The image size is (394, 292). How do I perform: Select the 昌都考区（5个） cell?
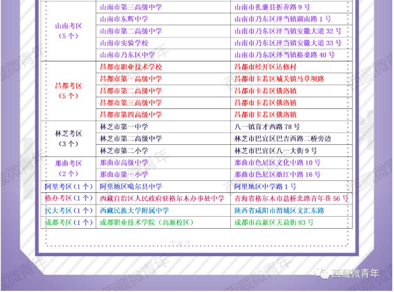68,91
